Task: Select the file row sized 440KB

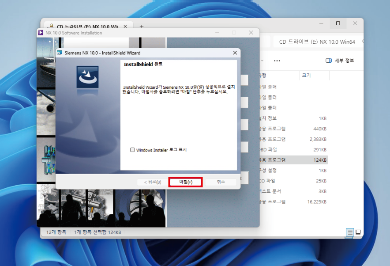Action: coord(294,129)
